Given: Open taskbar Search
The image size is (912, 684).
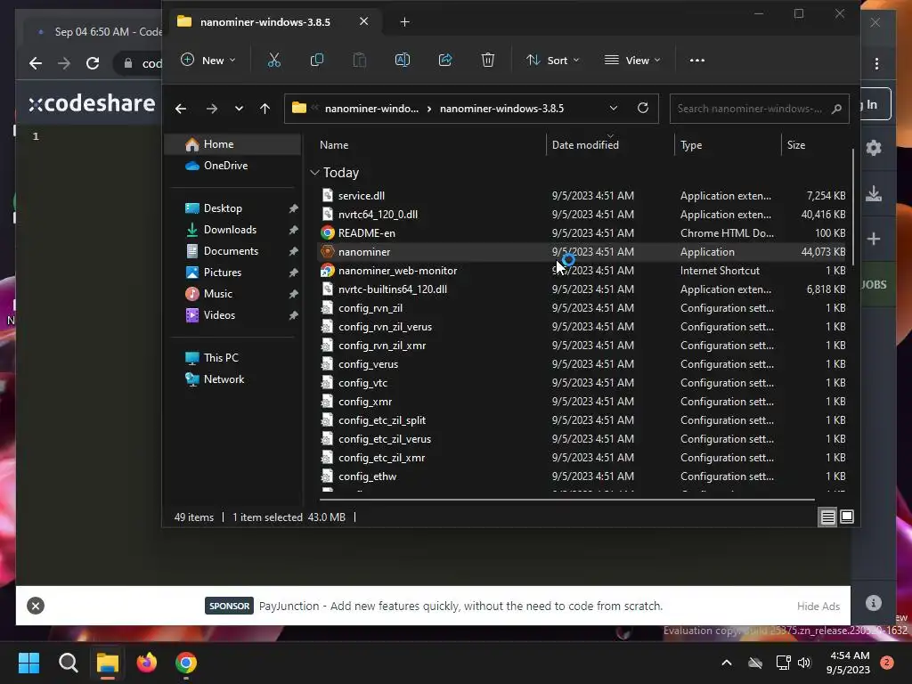Looking at the screenshot, I should point(68,663).
